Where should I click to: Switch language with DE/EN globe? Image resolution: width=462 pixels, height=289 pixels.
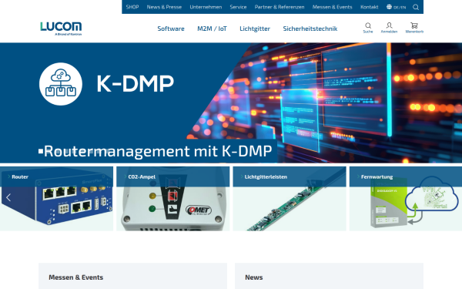tap(396, 7)
